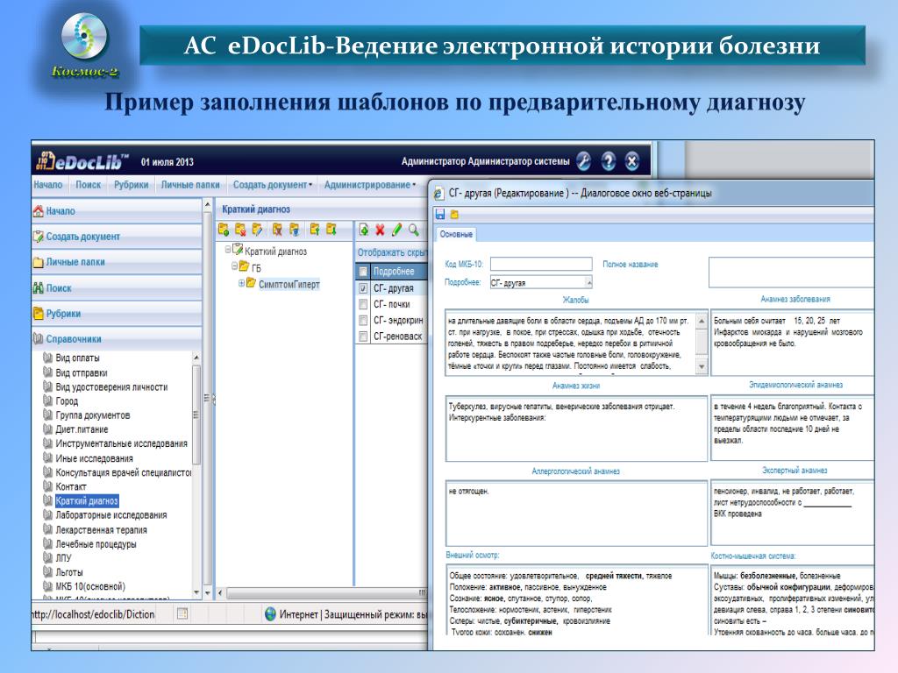The height and width of the screenshot is (673, 898).
Task: Click the question mark help icon in header
Action: (609, 161)
